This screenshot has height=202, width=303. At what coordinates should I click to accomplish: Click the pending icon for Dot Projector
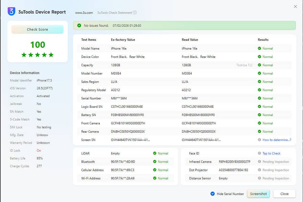[259, 170]
